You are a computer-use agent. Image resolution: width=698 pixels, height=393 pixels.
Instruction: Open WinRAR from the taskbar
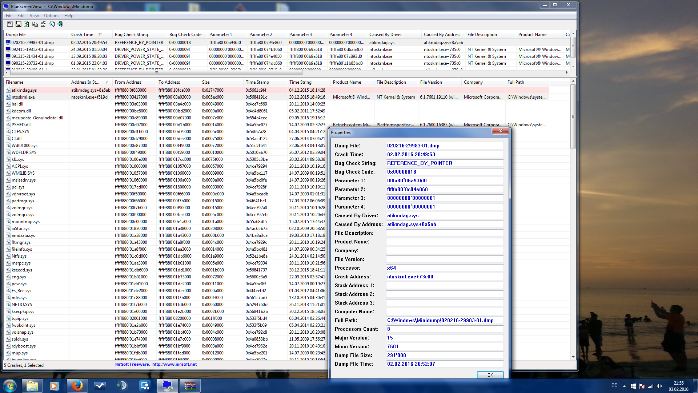point(190,386)
